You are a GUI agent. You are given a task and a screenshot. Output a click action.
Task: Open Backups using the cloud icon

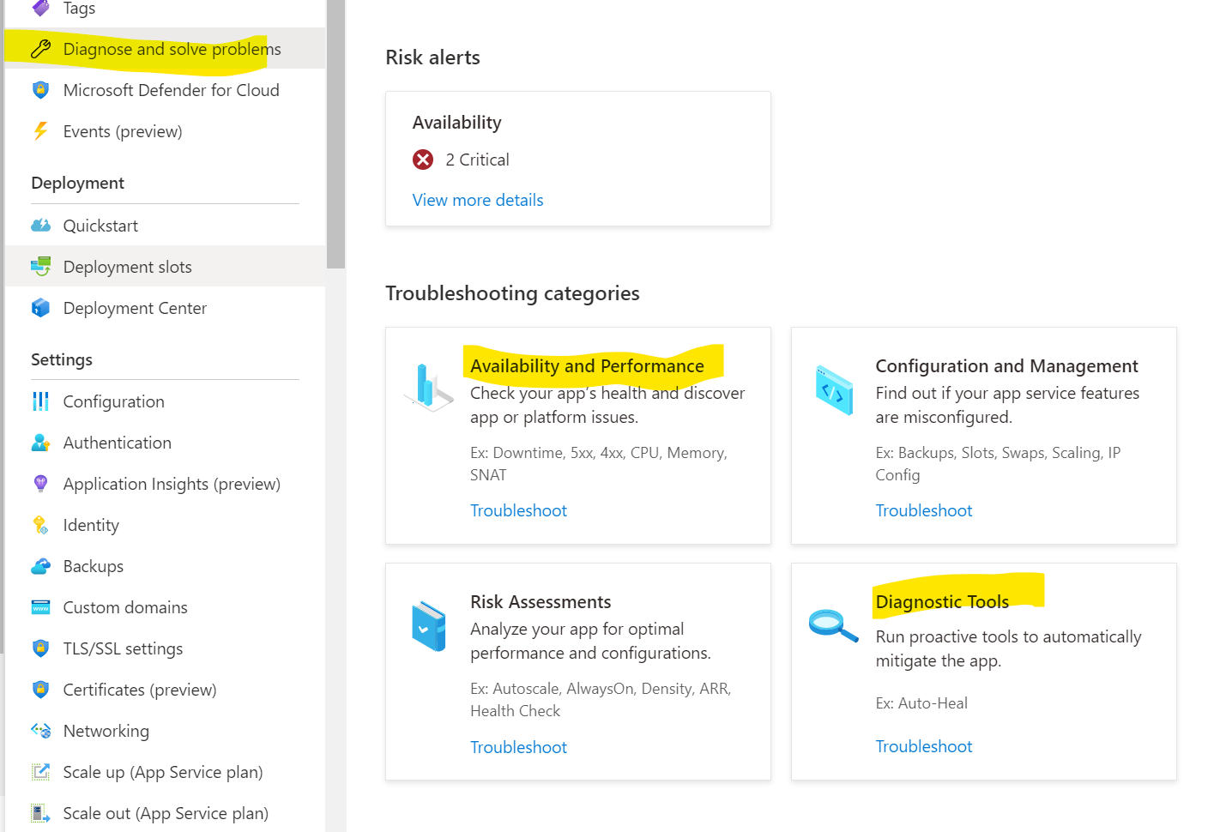point(40,565)
